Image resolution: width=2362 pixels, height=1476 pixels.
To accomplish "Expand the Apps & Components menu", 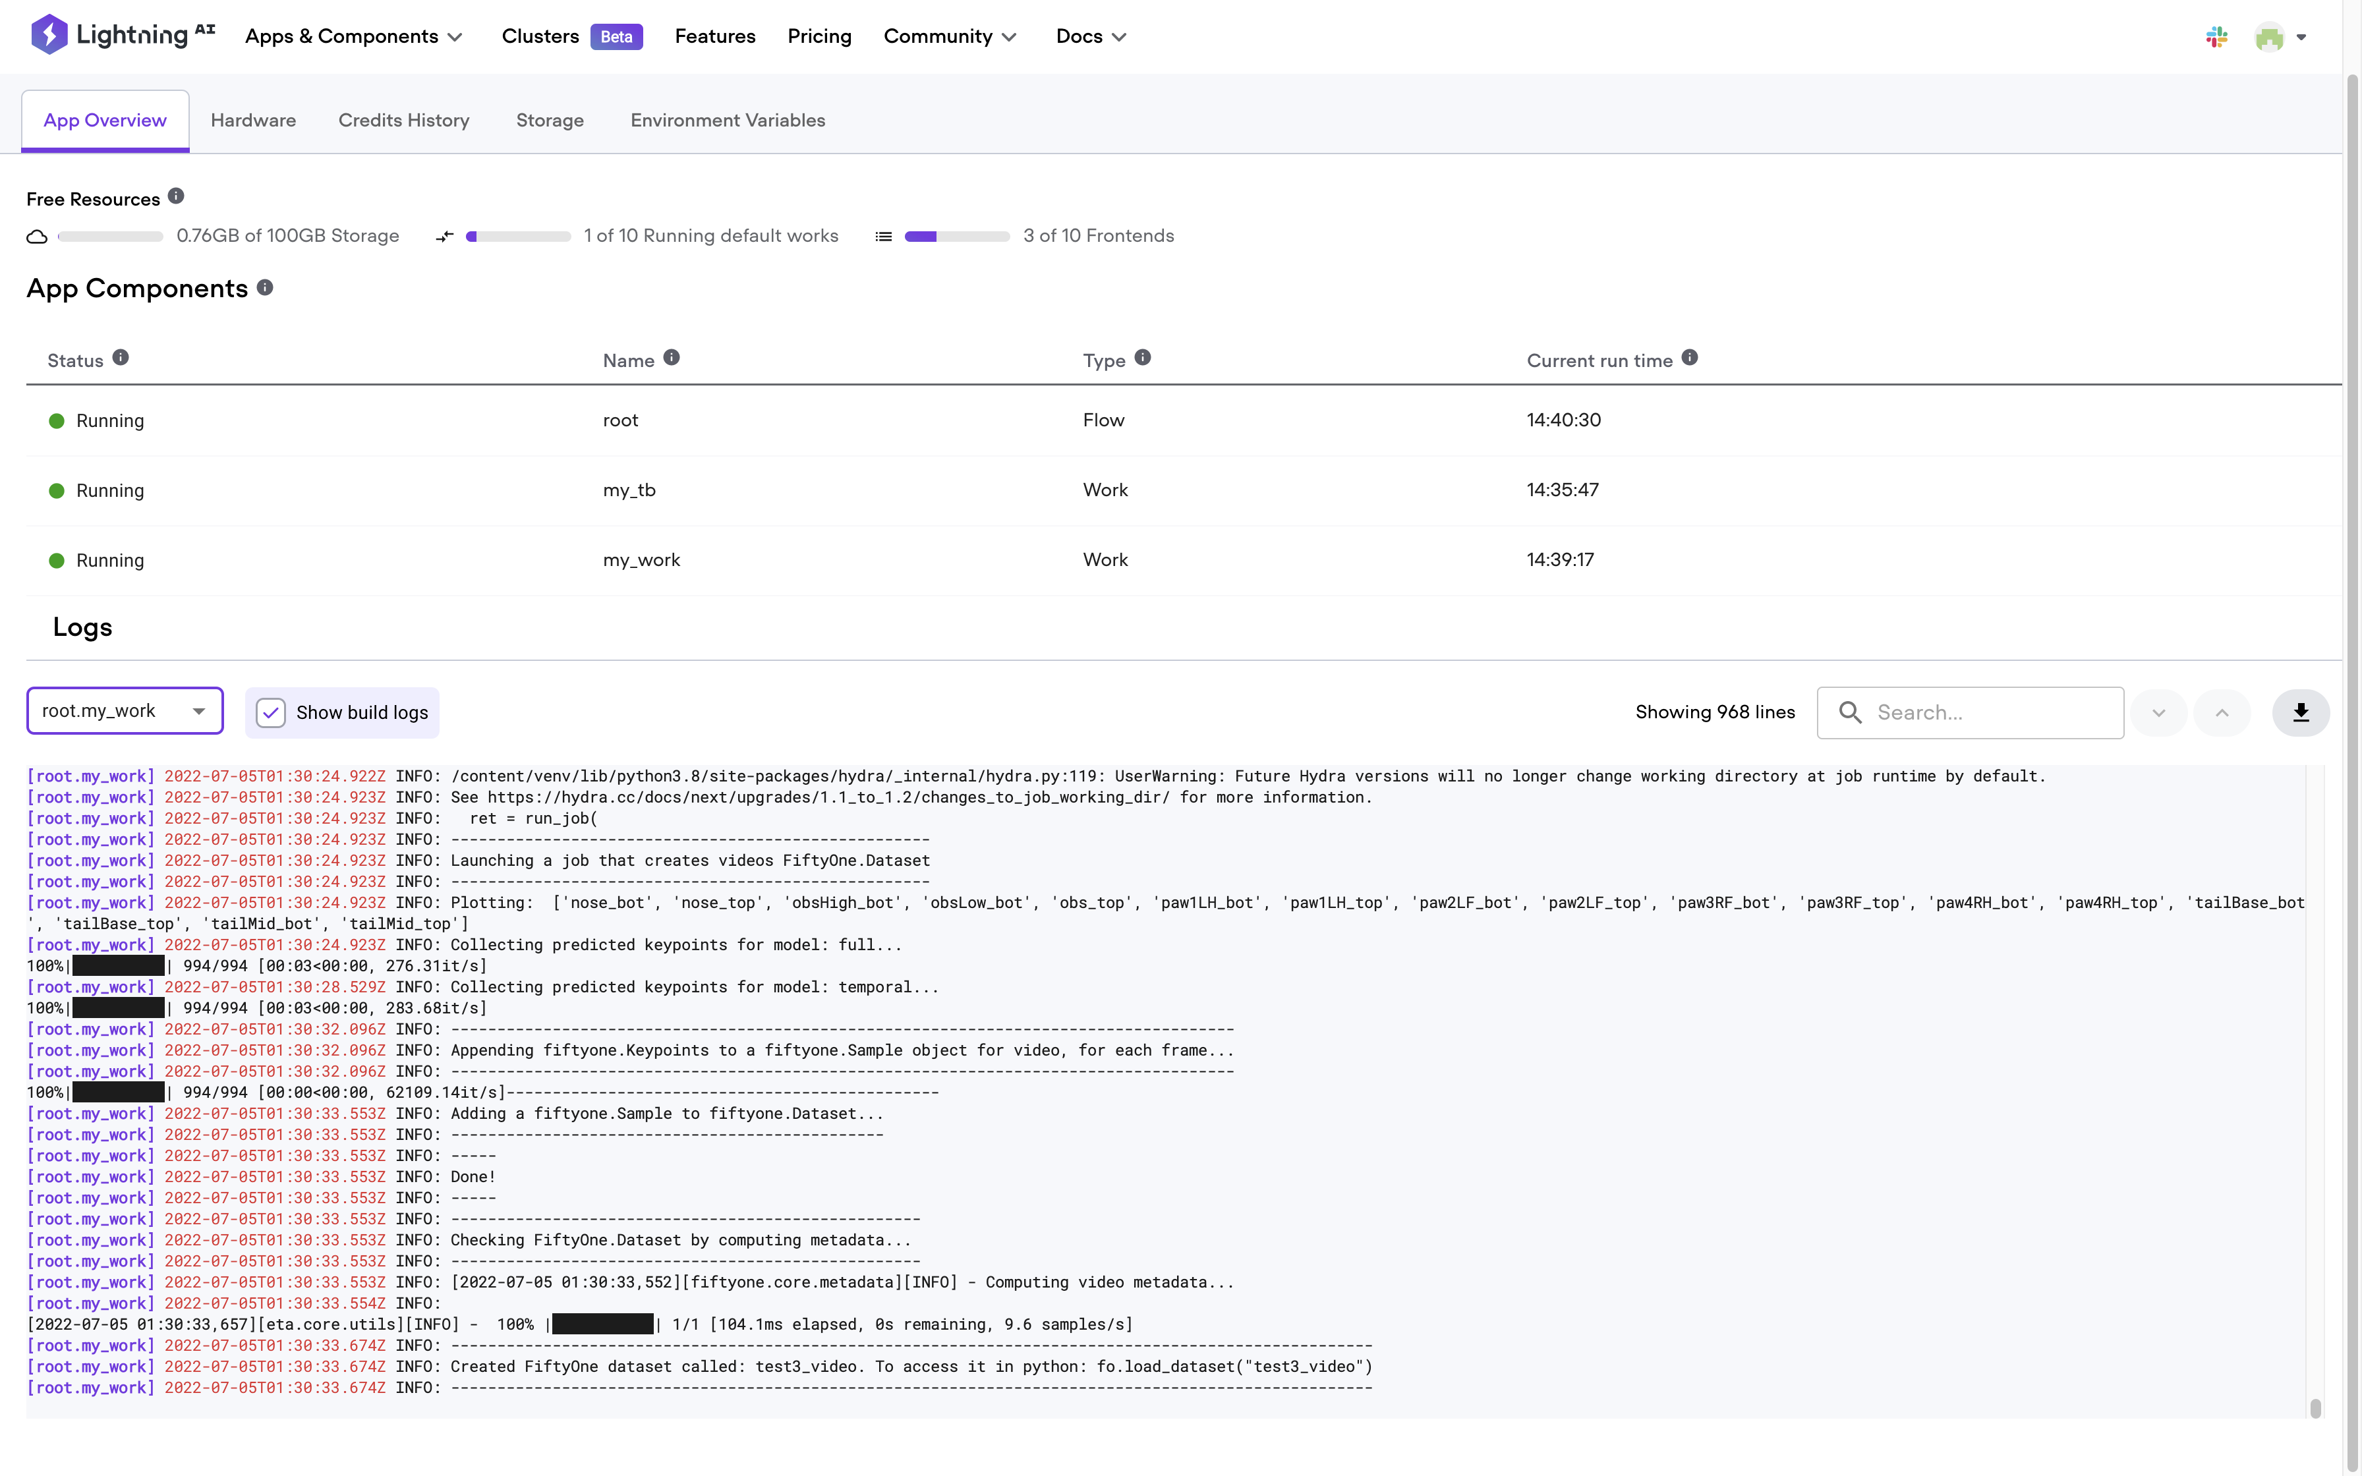I will point(353,37).
